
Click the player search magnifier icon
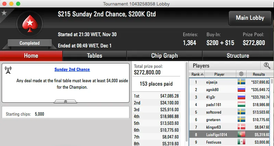(267, 65)
